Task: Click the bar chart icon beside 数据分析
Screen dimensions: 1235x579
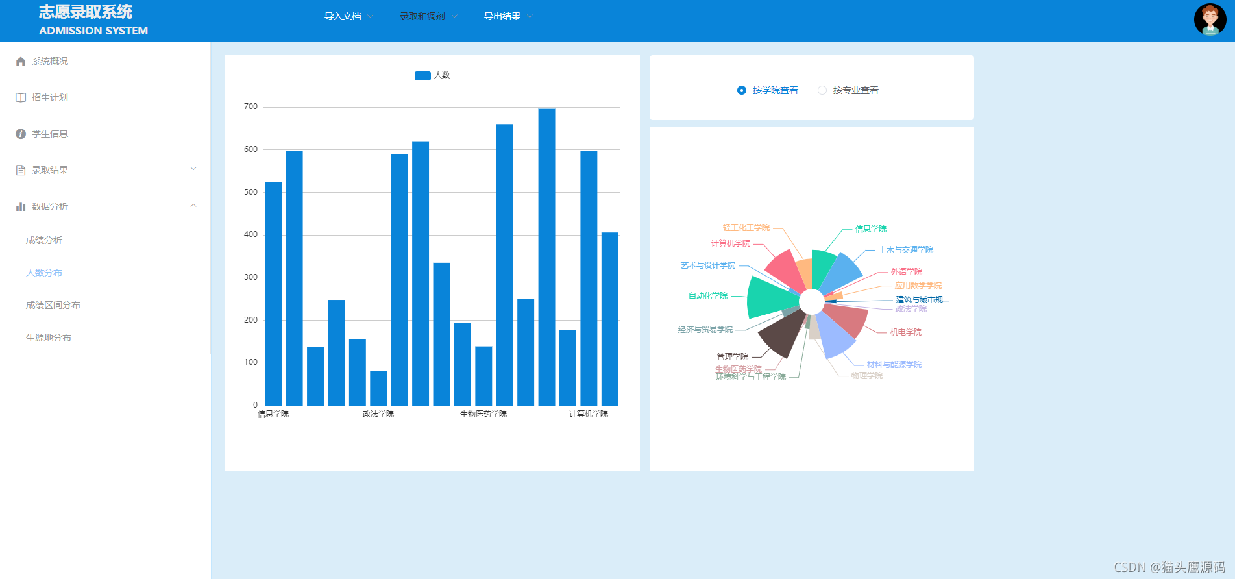Action: [x=21, y=206]
